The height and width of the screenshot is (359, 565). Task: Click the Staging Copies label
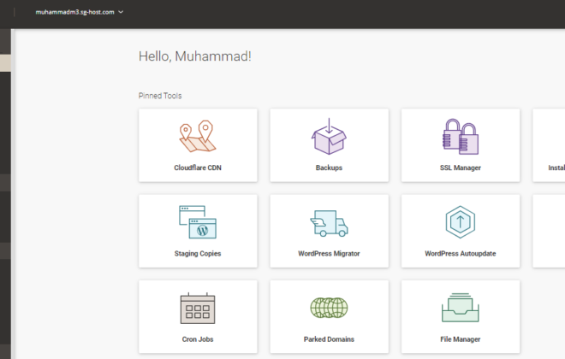[198, 254]
